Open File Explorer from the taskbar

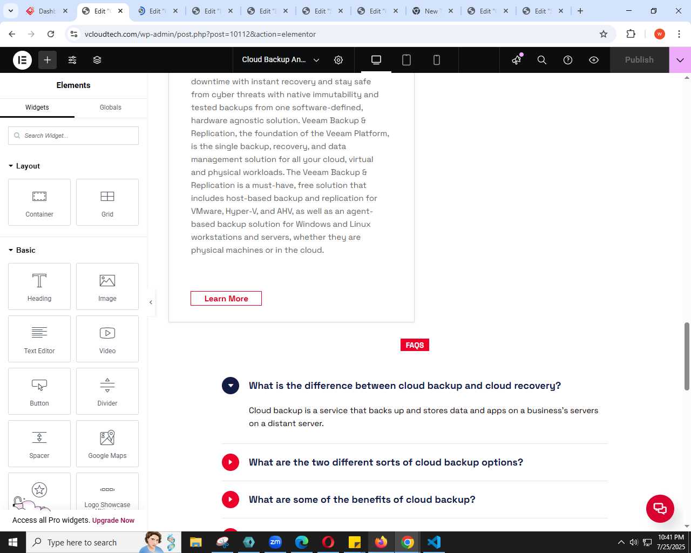(x=195, y=542)
